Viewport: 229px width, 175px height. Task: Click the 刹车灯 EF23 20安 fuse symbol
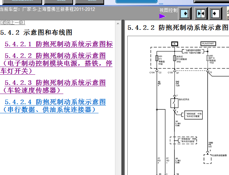click(174, 58)
